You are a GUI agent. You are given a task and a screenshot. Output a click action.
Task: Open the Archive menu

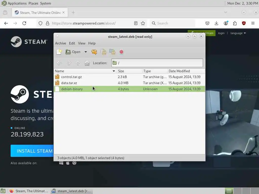[x=60, y=43]
